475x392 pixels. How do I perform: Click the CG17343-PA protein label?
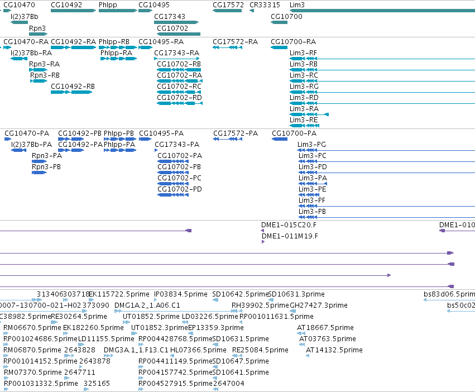coord(177,145)
